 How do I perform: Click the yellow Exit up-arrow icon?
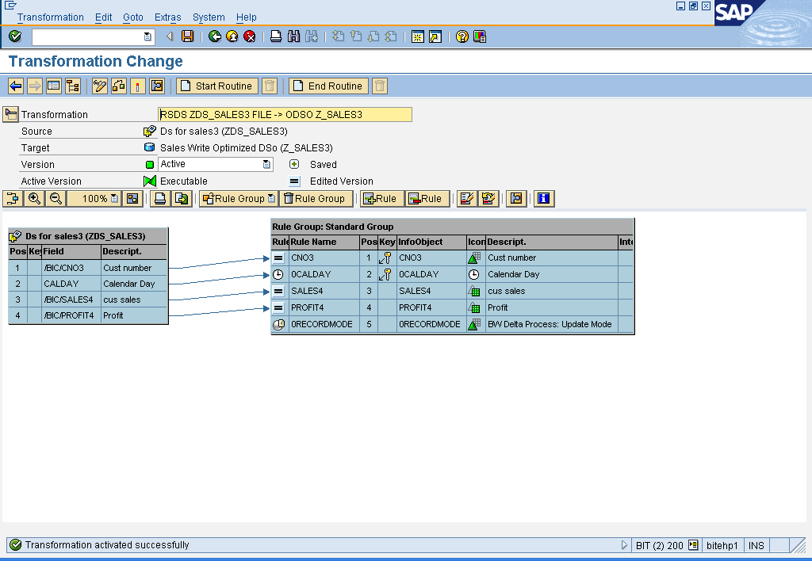pyautogui.click(x=232, y=36)
